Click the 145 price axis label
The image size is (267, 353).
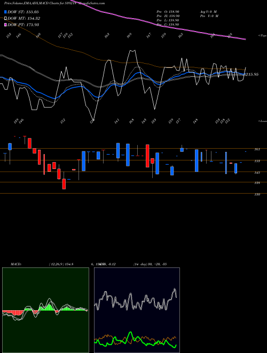[257, 172]
